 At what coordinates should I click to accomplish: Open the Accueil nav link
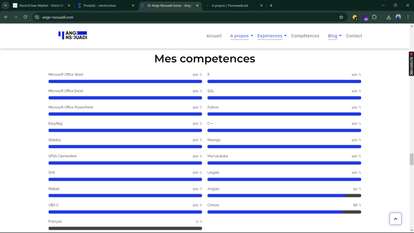214,36
